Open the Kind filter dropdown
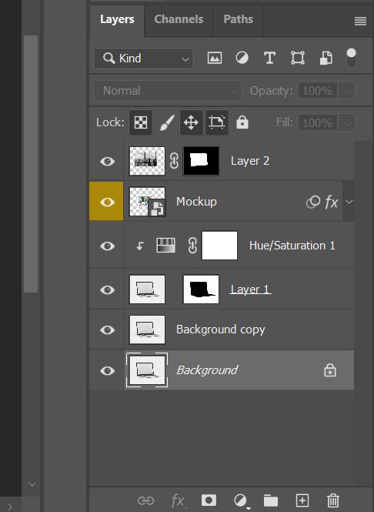This screenshot has height=512, width=374. click(x=143, y=59)
